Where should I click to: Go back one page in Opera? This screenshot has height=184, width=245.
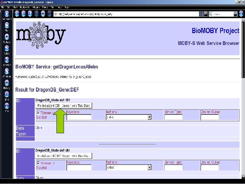coord(23,14)
